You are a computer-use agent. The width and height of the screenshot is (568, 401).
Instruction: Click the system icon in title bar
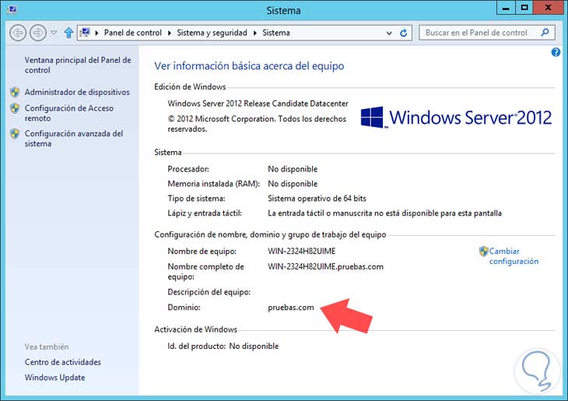click(12, 9)
